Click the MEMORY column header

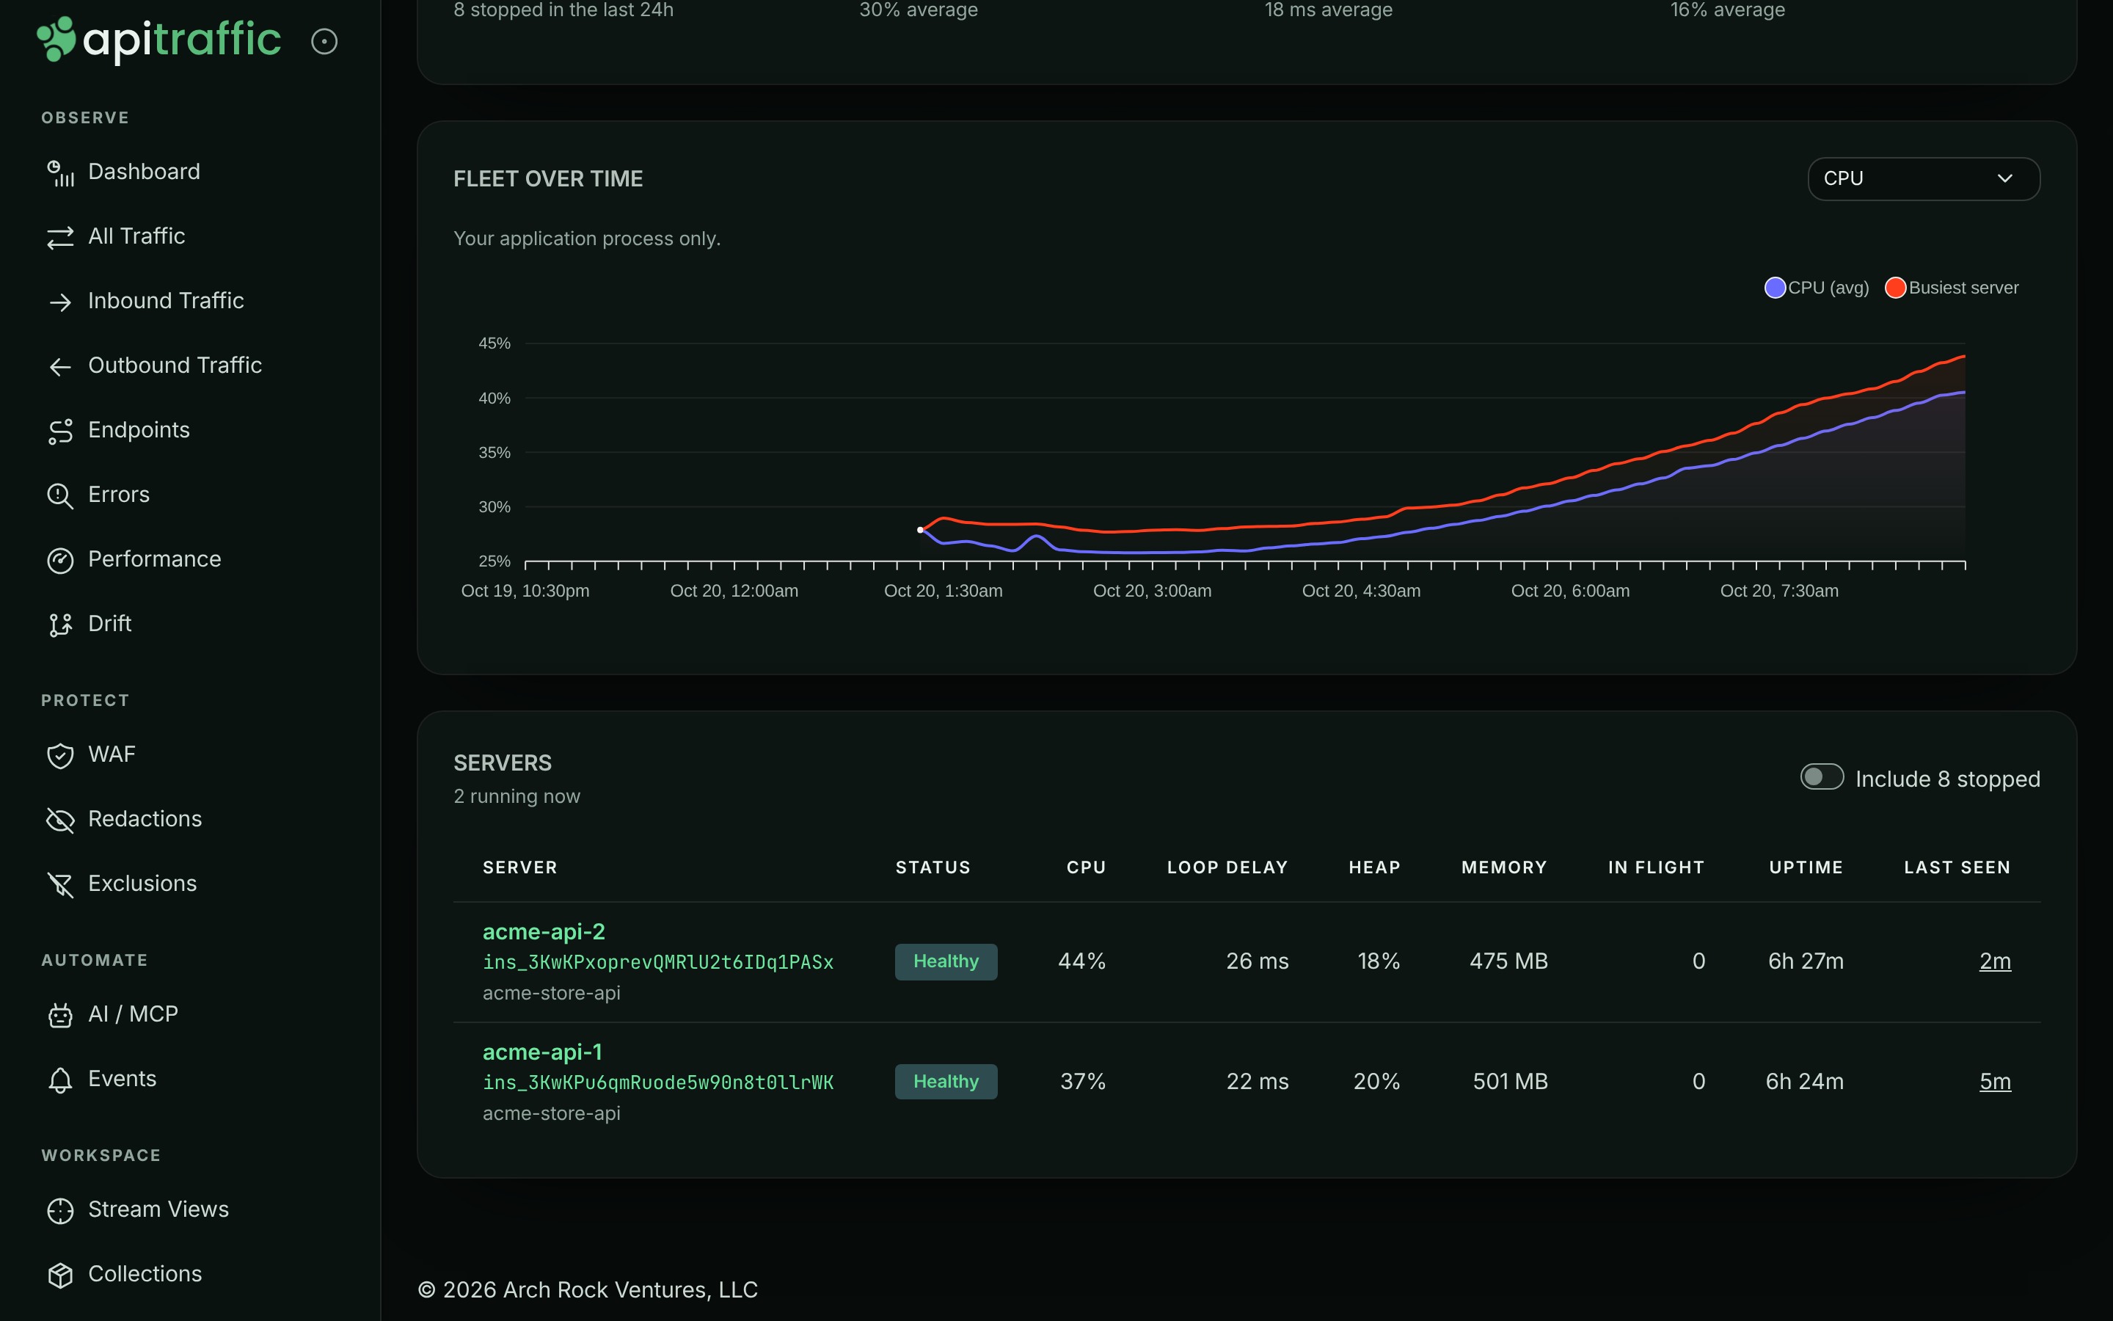click(1505, 867)
